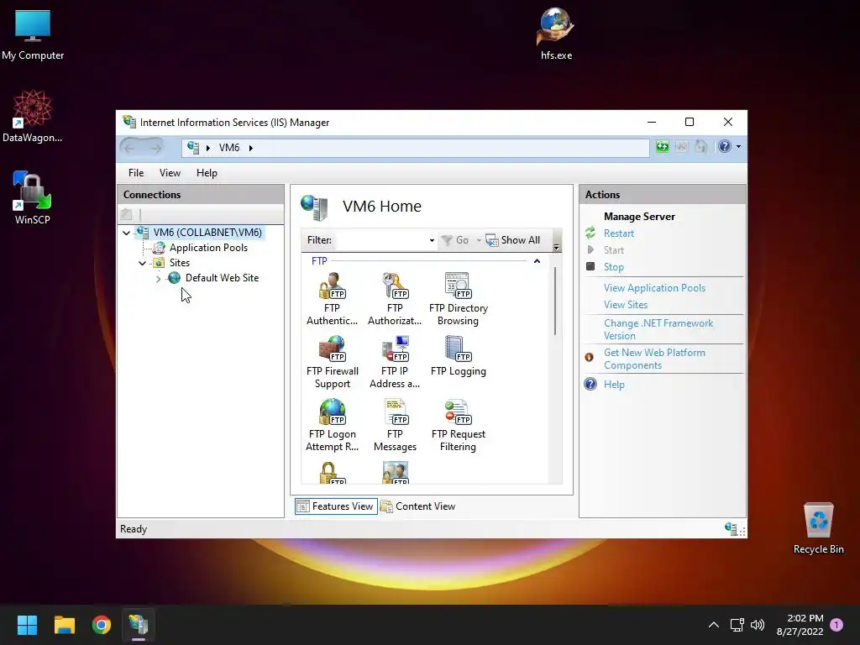Open the File menu
Viewport: 860px width, 645px height.
(x=136, y=173)
